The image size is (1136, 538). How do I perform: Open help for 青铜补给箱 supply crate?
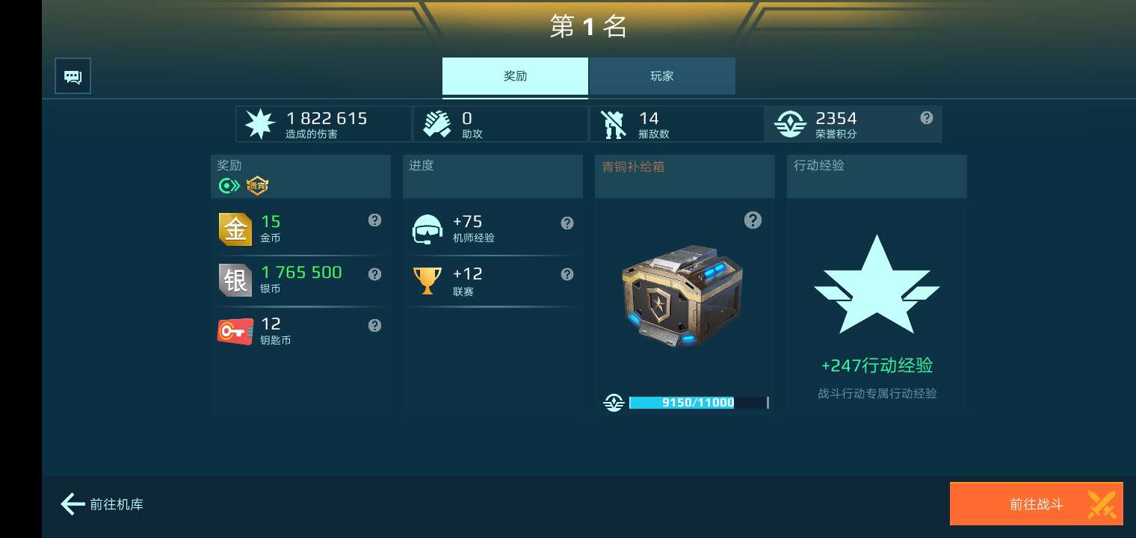753,220
